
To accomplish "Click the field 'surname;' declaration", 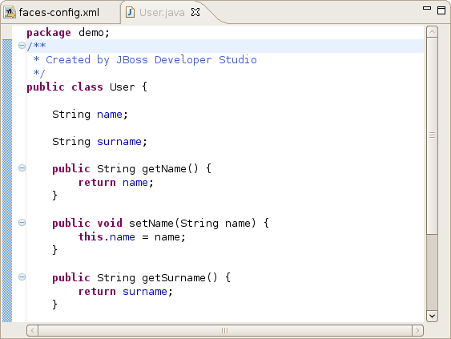I will [122, 142].
